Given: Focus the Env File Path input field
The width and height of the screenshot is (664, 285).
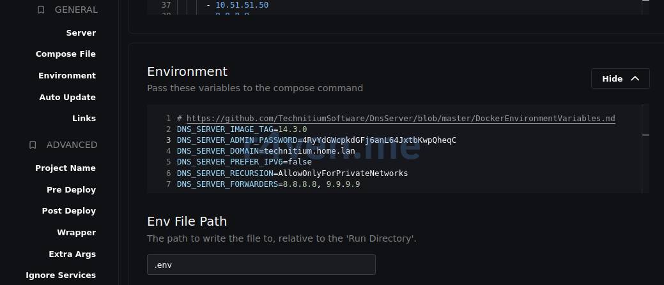Looking at the screenshot, I should tap(261, 265).
